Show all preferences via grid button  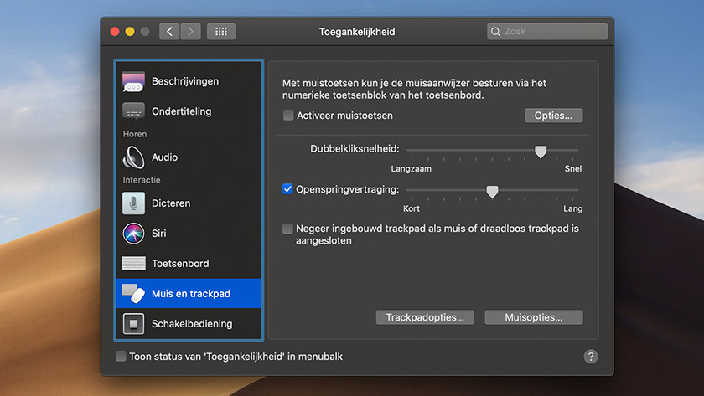click(x=221, y=31)
